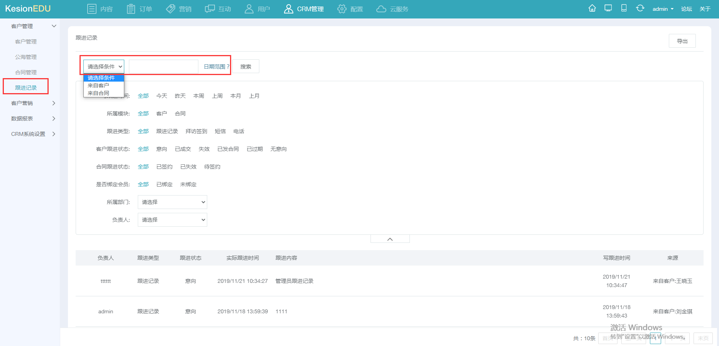Open 跟进记录 submenu item
Image resolution: width=719 pixels, height=346 pixels.
point(26,88)
